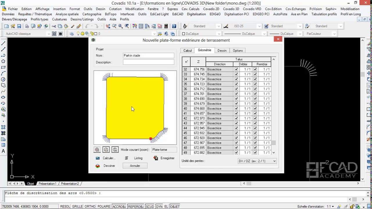Image resolution: width=372 pixels, height=209 pixels.
Task: Open the DuCalque color dropdown
Action: [201, 34]
